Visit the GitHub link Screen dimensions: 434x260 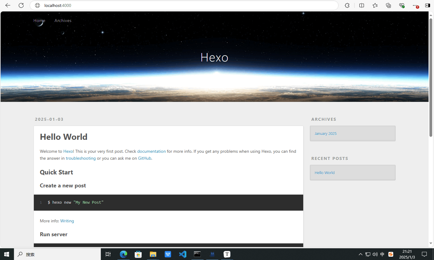pos(144,158)
